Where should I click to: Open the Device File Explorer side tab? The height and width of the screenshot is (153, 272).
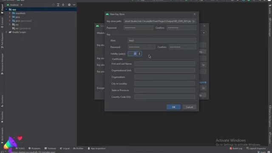pyautogui.click(x=270, y=116)
